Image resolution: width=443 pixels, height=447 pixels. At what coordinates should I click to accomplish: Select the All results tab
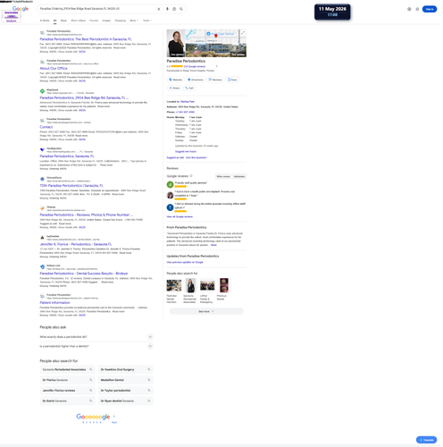point(54,21)
